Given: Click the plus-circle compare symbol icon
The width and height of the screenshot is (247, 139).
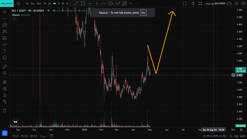Looking at the screenshot, I should point(19,4).
